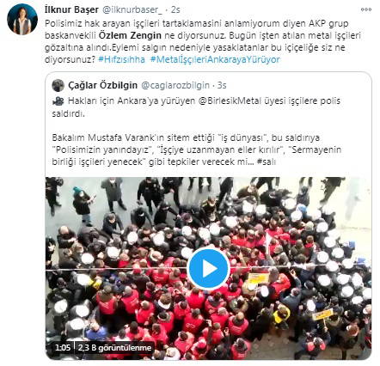Click the İlknur Başer display name
This screenshot has width=380, height=366.
(x=71, y=9)
